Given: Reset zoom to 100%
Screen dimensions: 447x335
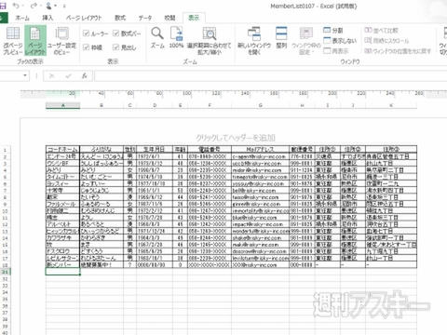Looking at the screenshot, I should [x=176, y=38].
